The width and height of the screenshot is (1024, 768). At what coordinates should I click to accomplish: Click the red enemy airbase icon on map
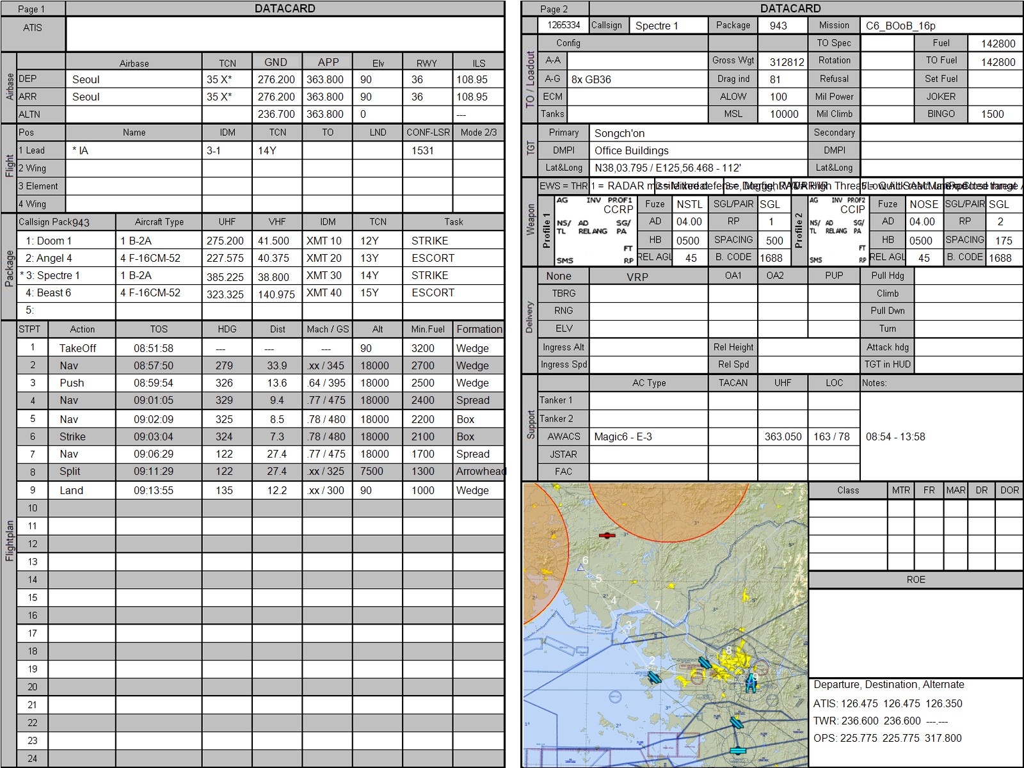pos(607,535)
